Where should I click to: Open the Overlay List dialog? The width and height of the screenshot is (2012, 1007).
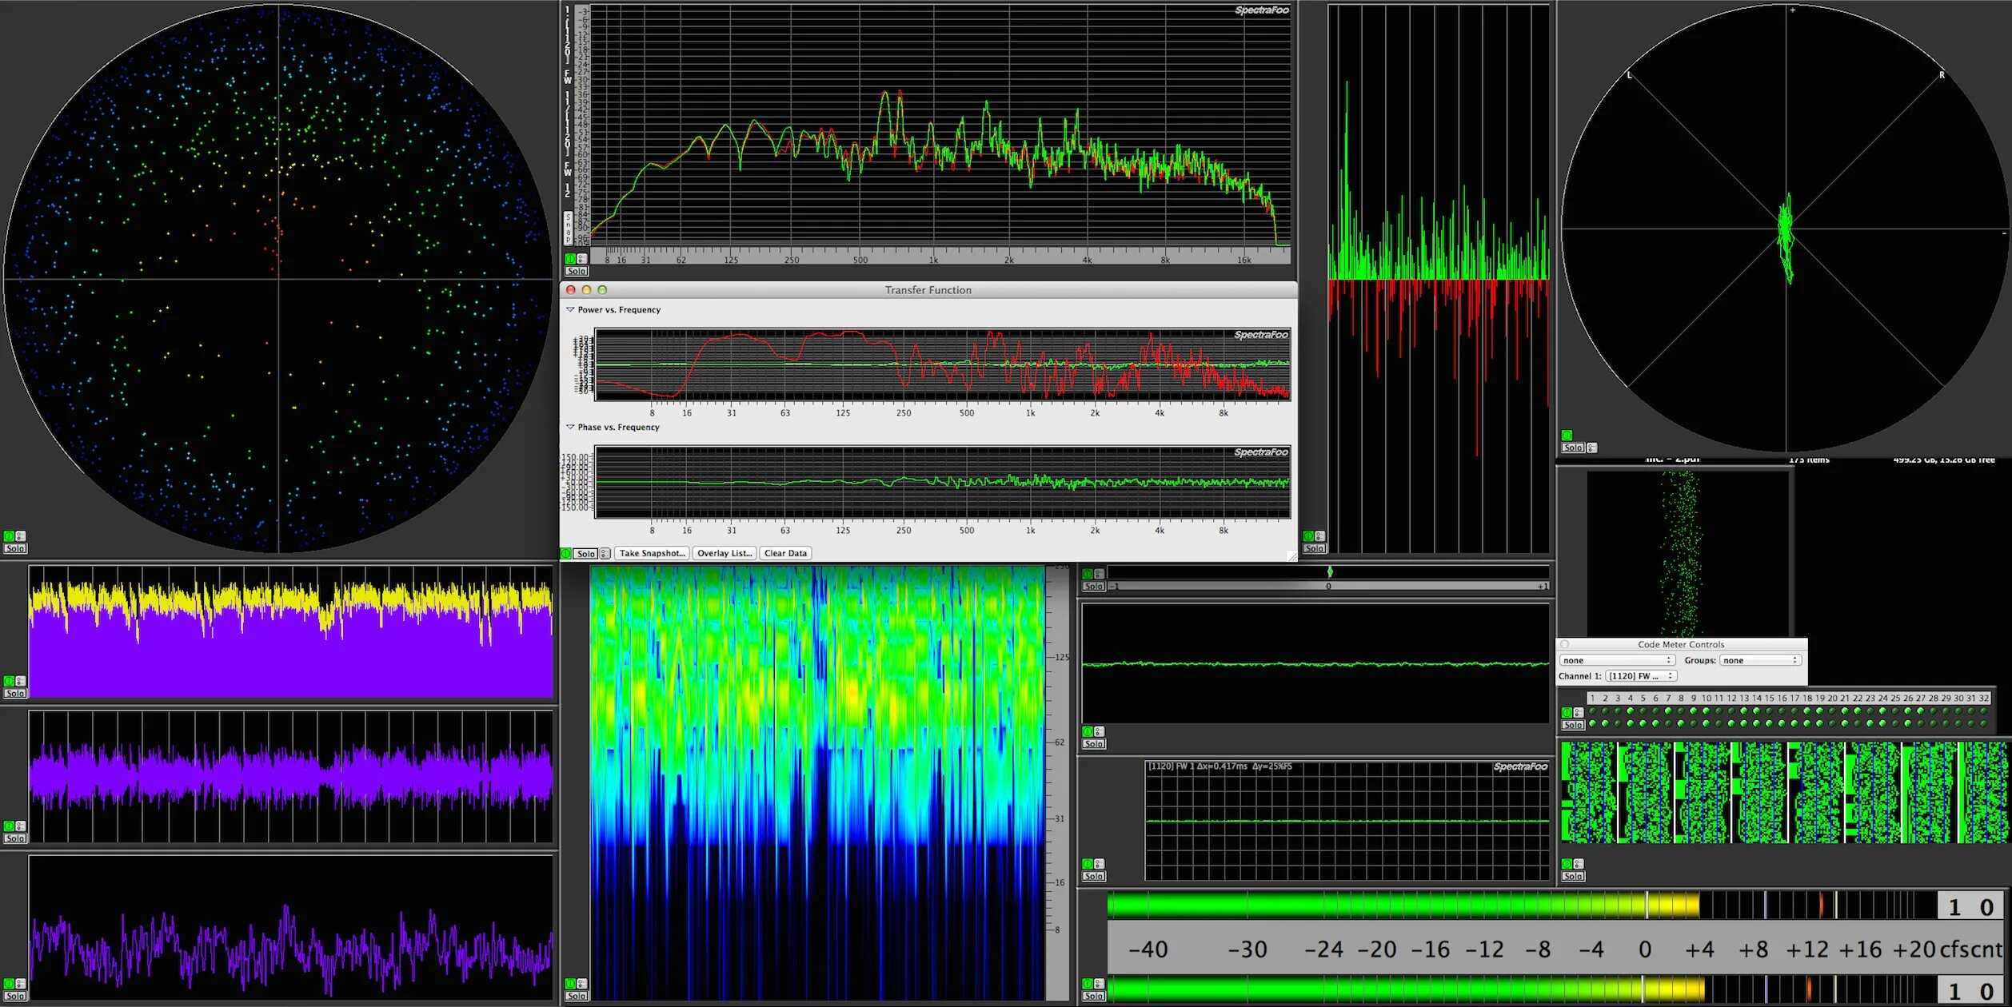click(x=724, y=553)
